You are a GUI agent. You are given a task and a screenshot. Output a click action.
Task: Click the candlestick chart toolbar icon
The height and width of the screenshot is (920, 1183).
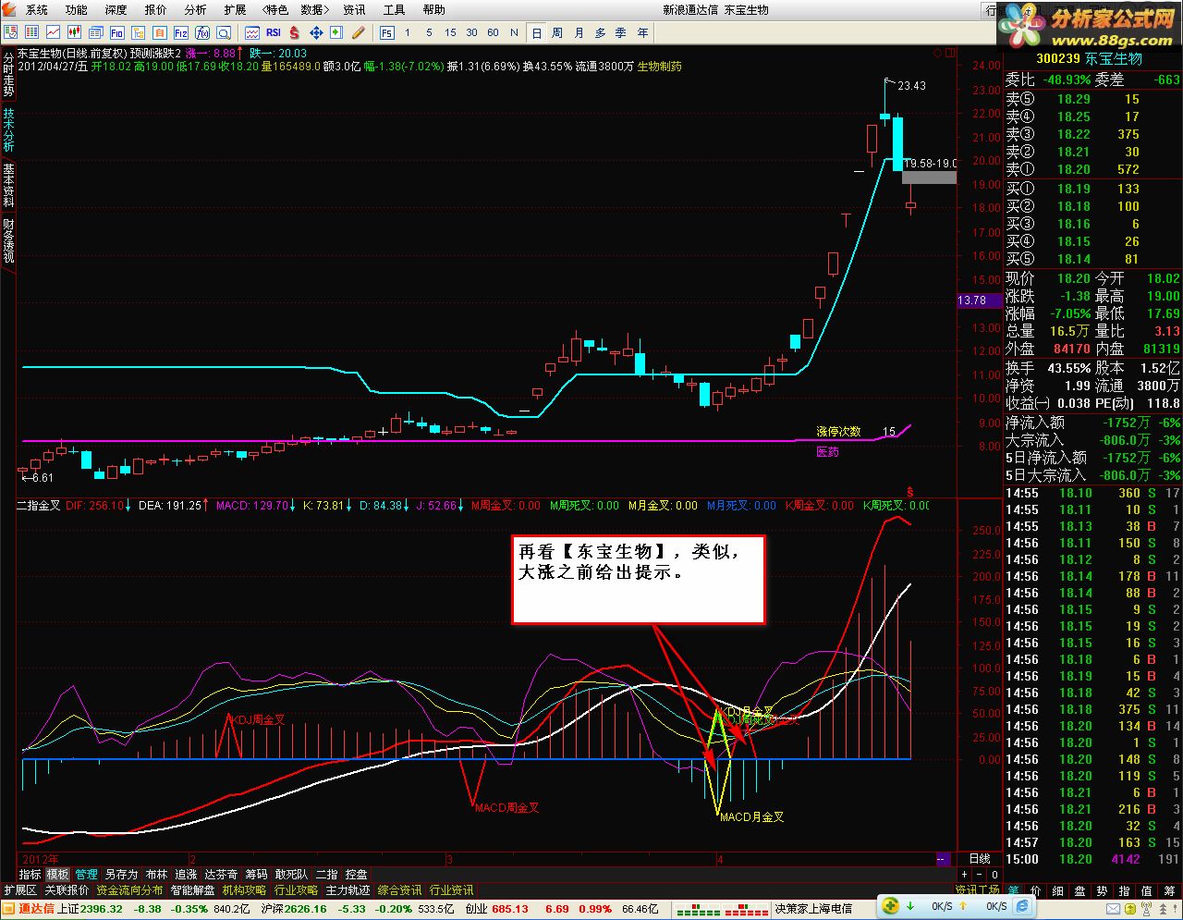tap(75, 32)
